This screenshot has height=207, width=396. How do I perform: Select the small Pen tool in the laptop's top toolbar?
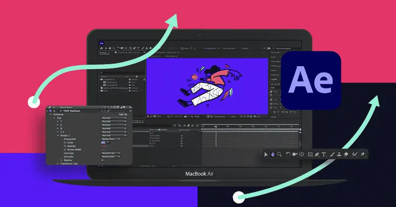(134, 48)
